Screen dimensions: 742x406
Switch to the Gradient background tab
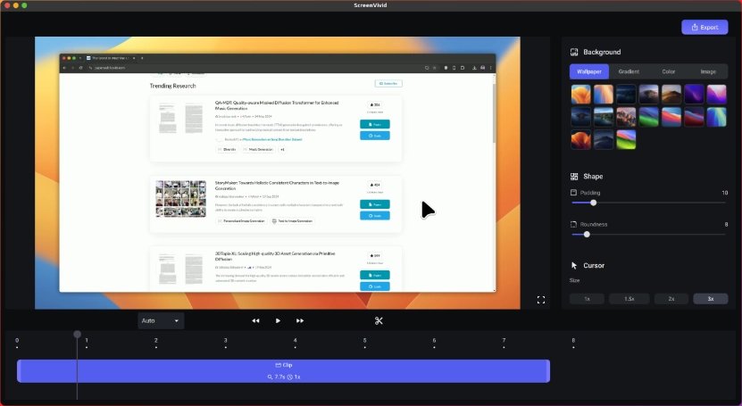629,71
